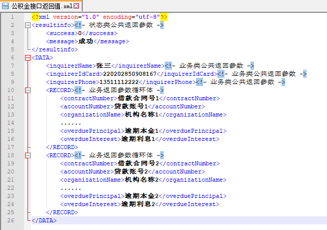Viewport: 327px width, 230px height.
Task: Click the inquirerName value 张三
Action: click(104, 66)
